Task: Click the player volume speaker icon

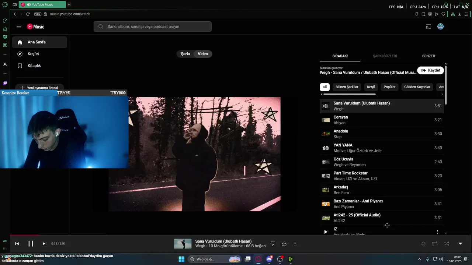Action: click(423, 244)
